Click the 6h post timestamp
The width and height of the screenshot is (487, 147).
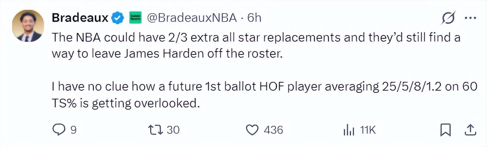(x=254, y=18)
